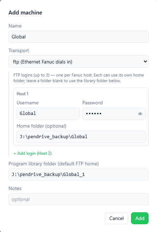Click the optional Notes field

[x=79, y=199]
